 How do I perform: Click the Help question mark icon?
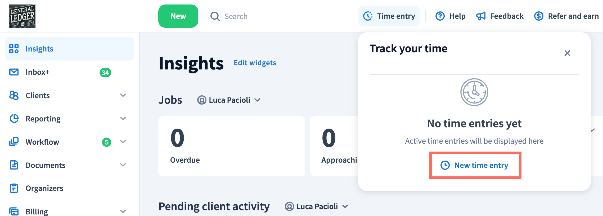[440, 16]
